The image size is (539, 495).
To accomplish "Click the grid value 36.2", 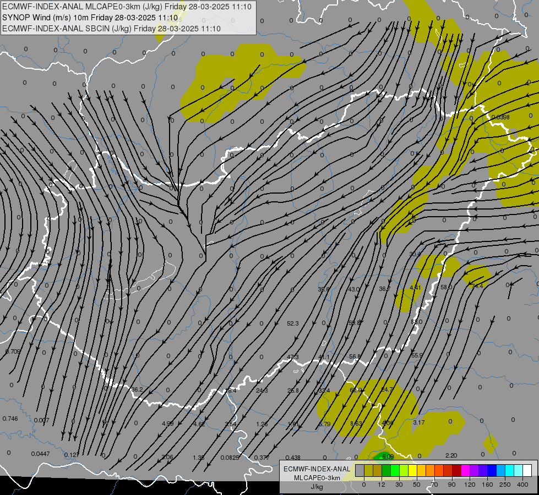I will pos(137,389).
